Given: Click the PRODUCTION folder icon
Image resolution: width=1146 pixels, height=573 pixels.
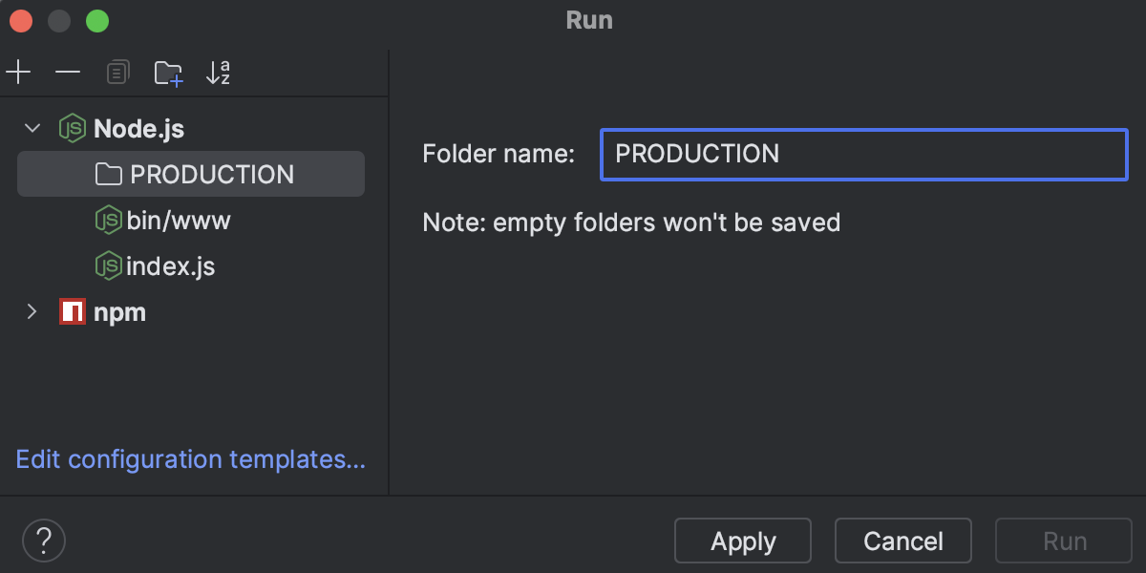Looking at the screenshot, I should 109,175.
